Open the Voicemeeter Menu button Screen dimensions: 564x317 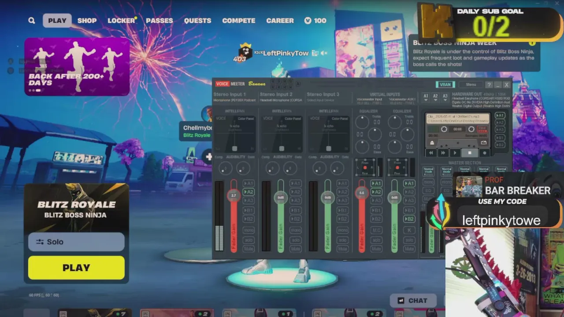471,85
